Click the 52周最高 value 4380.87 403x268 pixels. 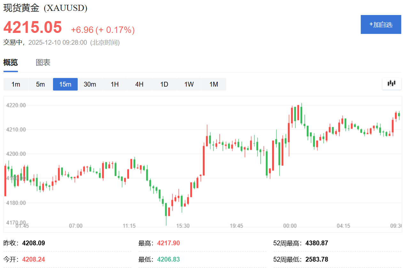[x=317, y=243]
